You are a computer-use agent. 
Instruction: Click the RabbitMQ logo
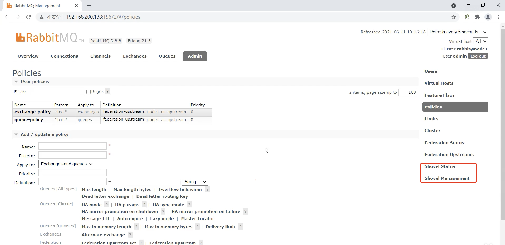coord(50,38)
